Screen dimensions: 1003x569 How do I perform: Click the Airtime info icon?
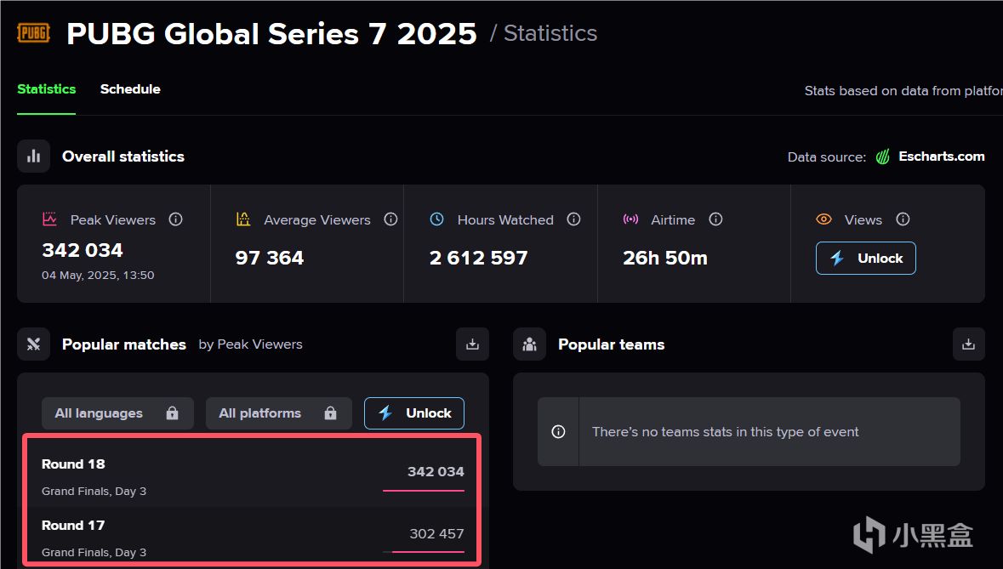(715, 219)
